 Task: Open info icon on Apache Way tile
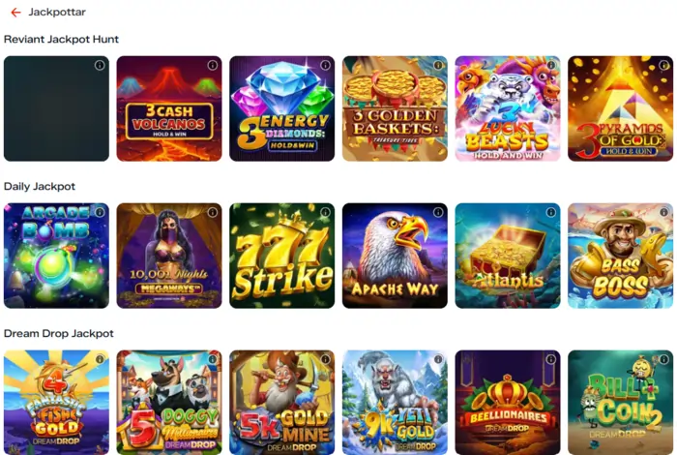pyautogui.click(x=438, y=212)
